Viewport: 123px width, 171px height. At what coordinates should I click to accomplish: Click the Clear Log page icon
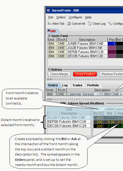tap(90, 23)
